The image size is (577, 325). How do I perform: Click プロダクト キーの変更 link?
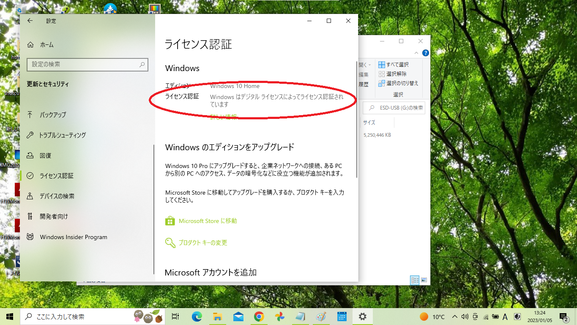click(197, 242)
